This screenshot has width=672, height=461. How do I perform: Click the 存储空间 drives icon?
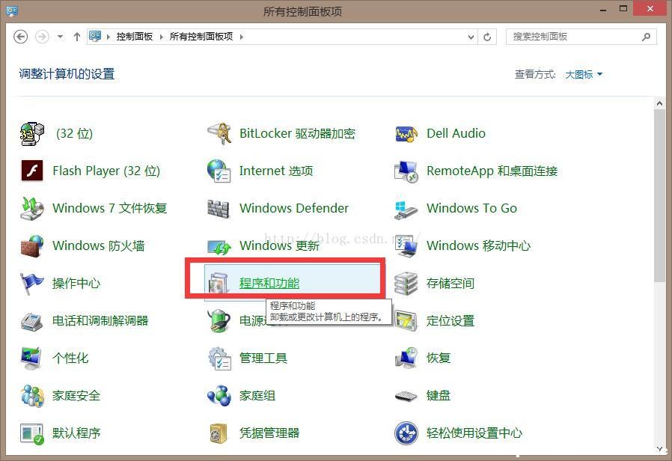click(406, 283)
